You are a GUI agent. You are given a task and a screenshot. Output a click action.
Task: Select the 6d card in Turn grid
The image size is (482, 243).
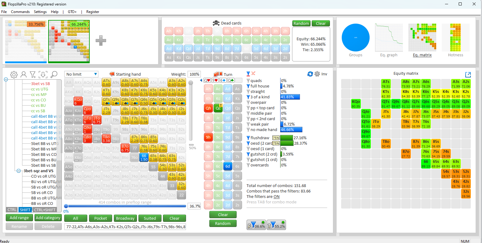228,166
